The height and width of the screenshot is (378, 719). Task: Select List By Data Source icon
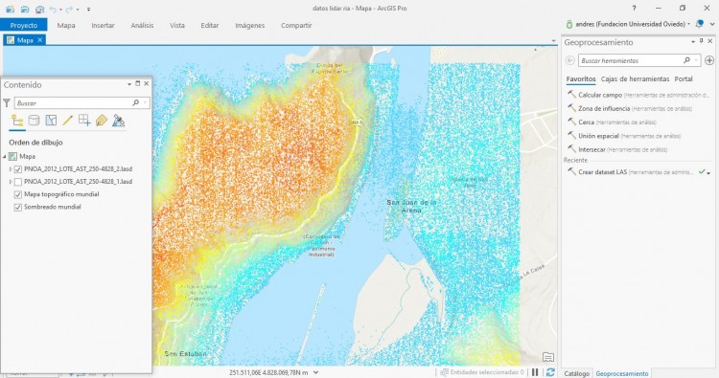coord(34,121)
